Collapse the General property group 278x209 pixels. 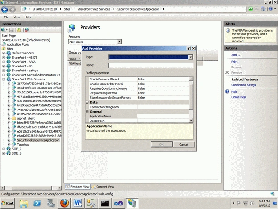[x=87, y=112]
